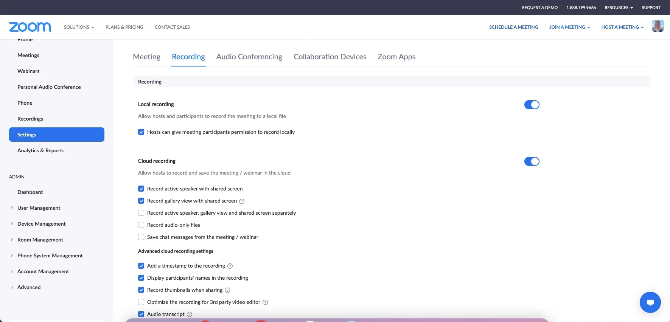Toggle Cloud recording switch
This screenshot has width=670, height=322.
532,161
